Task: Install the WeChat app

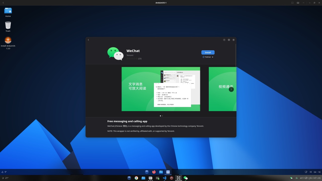Action: pyautogui.click(x=208, y=52)
